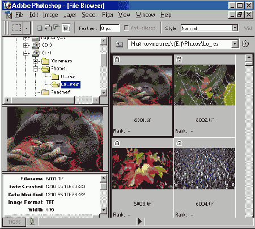Click the folder tree scroll-down arrow

coord(104,92)
